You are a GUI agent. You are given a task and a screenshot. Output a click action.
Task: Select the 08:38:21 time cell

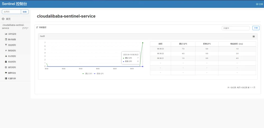(161, 58)
